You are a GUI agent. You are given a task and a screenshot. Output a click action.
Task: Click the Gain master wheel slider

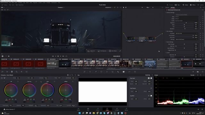pyautogui.click(x=47, y=102)
